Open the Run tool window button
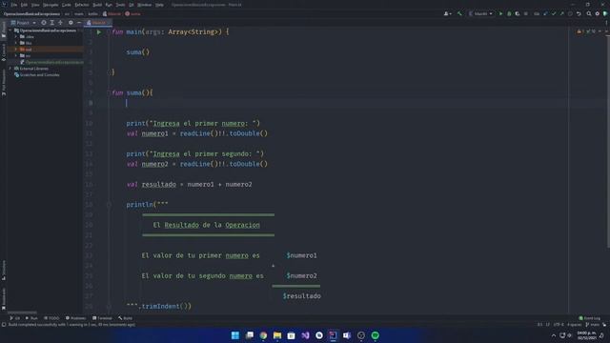 coord(31,318)
